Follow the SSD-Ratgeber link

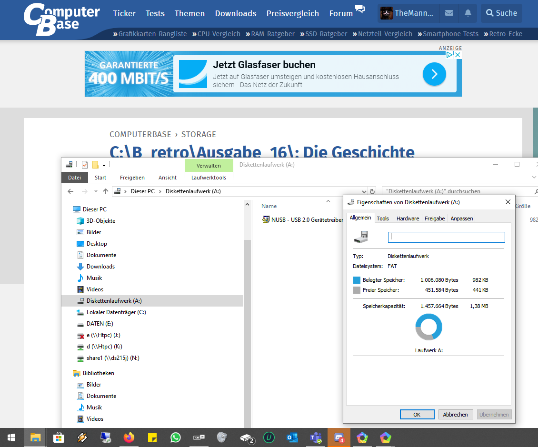click(x=324, y=34)
